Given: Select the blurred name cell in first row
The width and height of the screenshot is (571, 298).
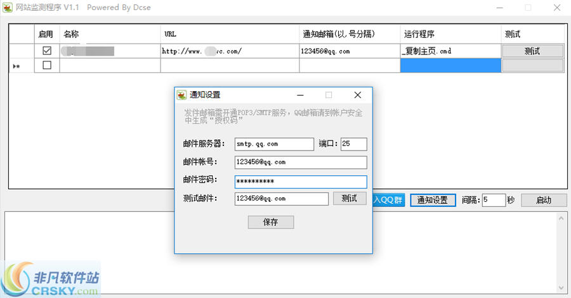Looking at the screenshot, I should coord(110,51).
